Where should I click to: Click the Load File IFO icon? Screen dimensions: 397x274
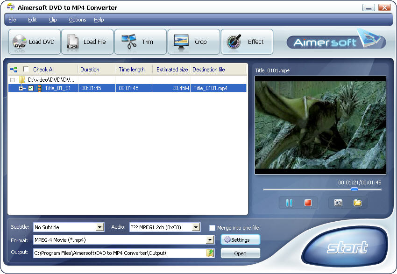73,42
